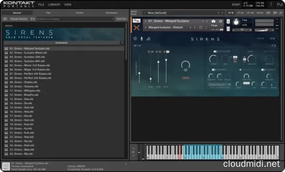The width and height of the screenshot is (285, 172).
Task: Select 20. Sirens - Ka.nki
Action: [64, 128]
